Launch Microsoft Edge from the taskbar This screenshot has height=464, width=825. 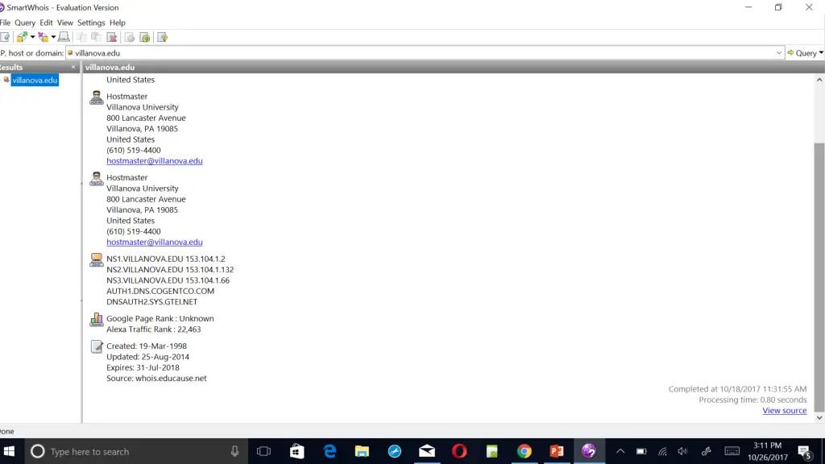[330, 451]
